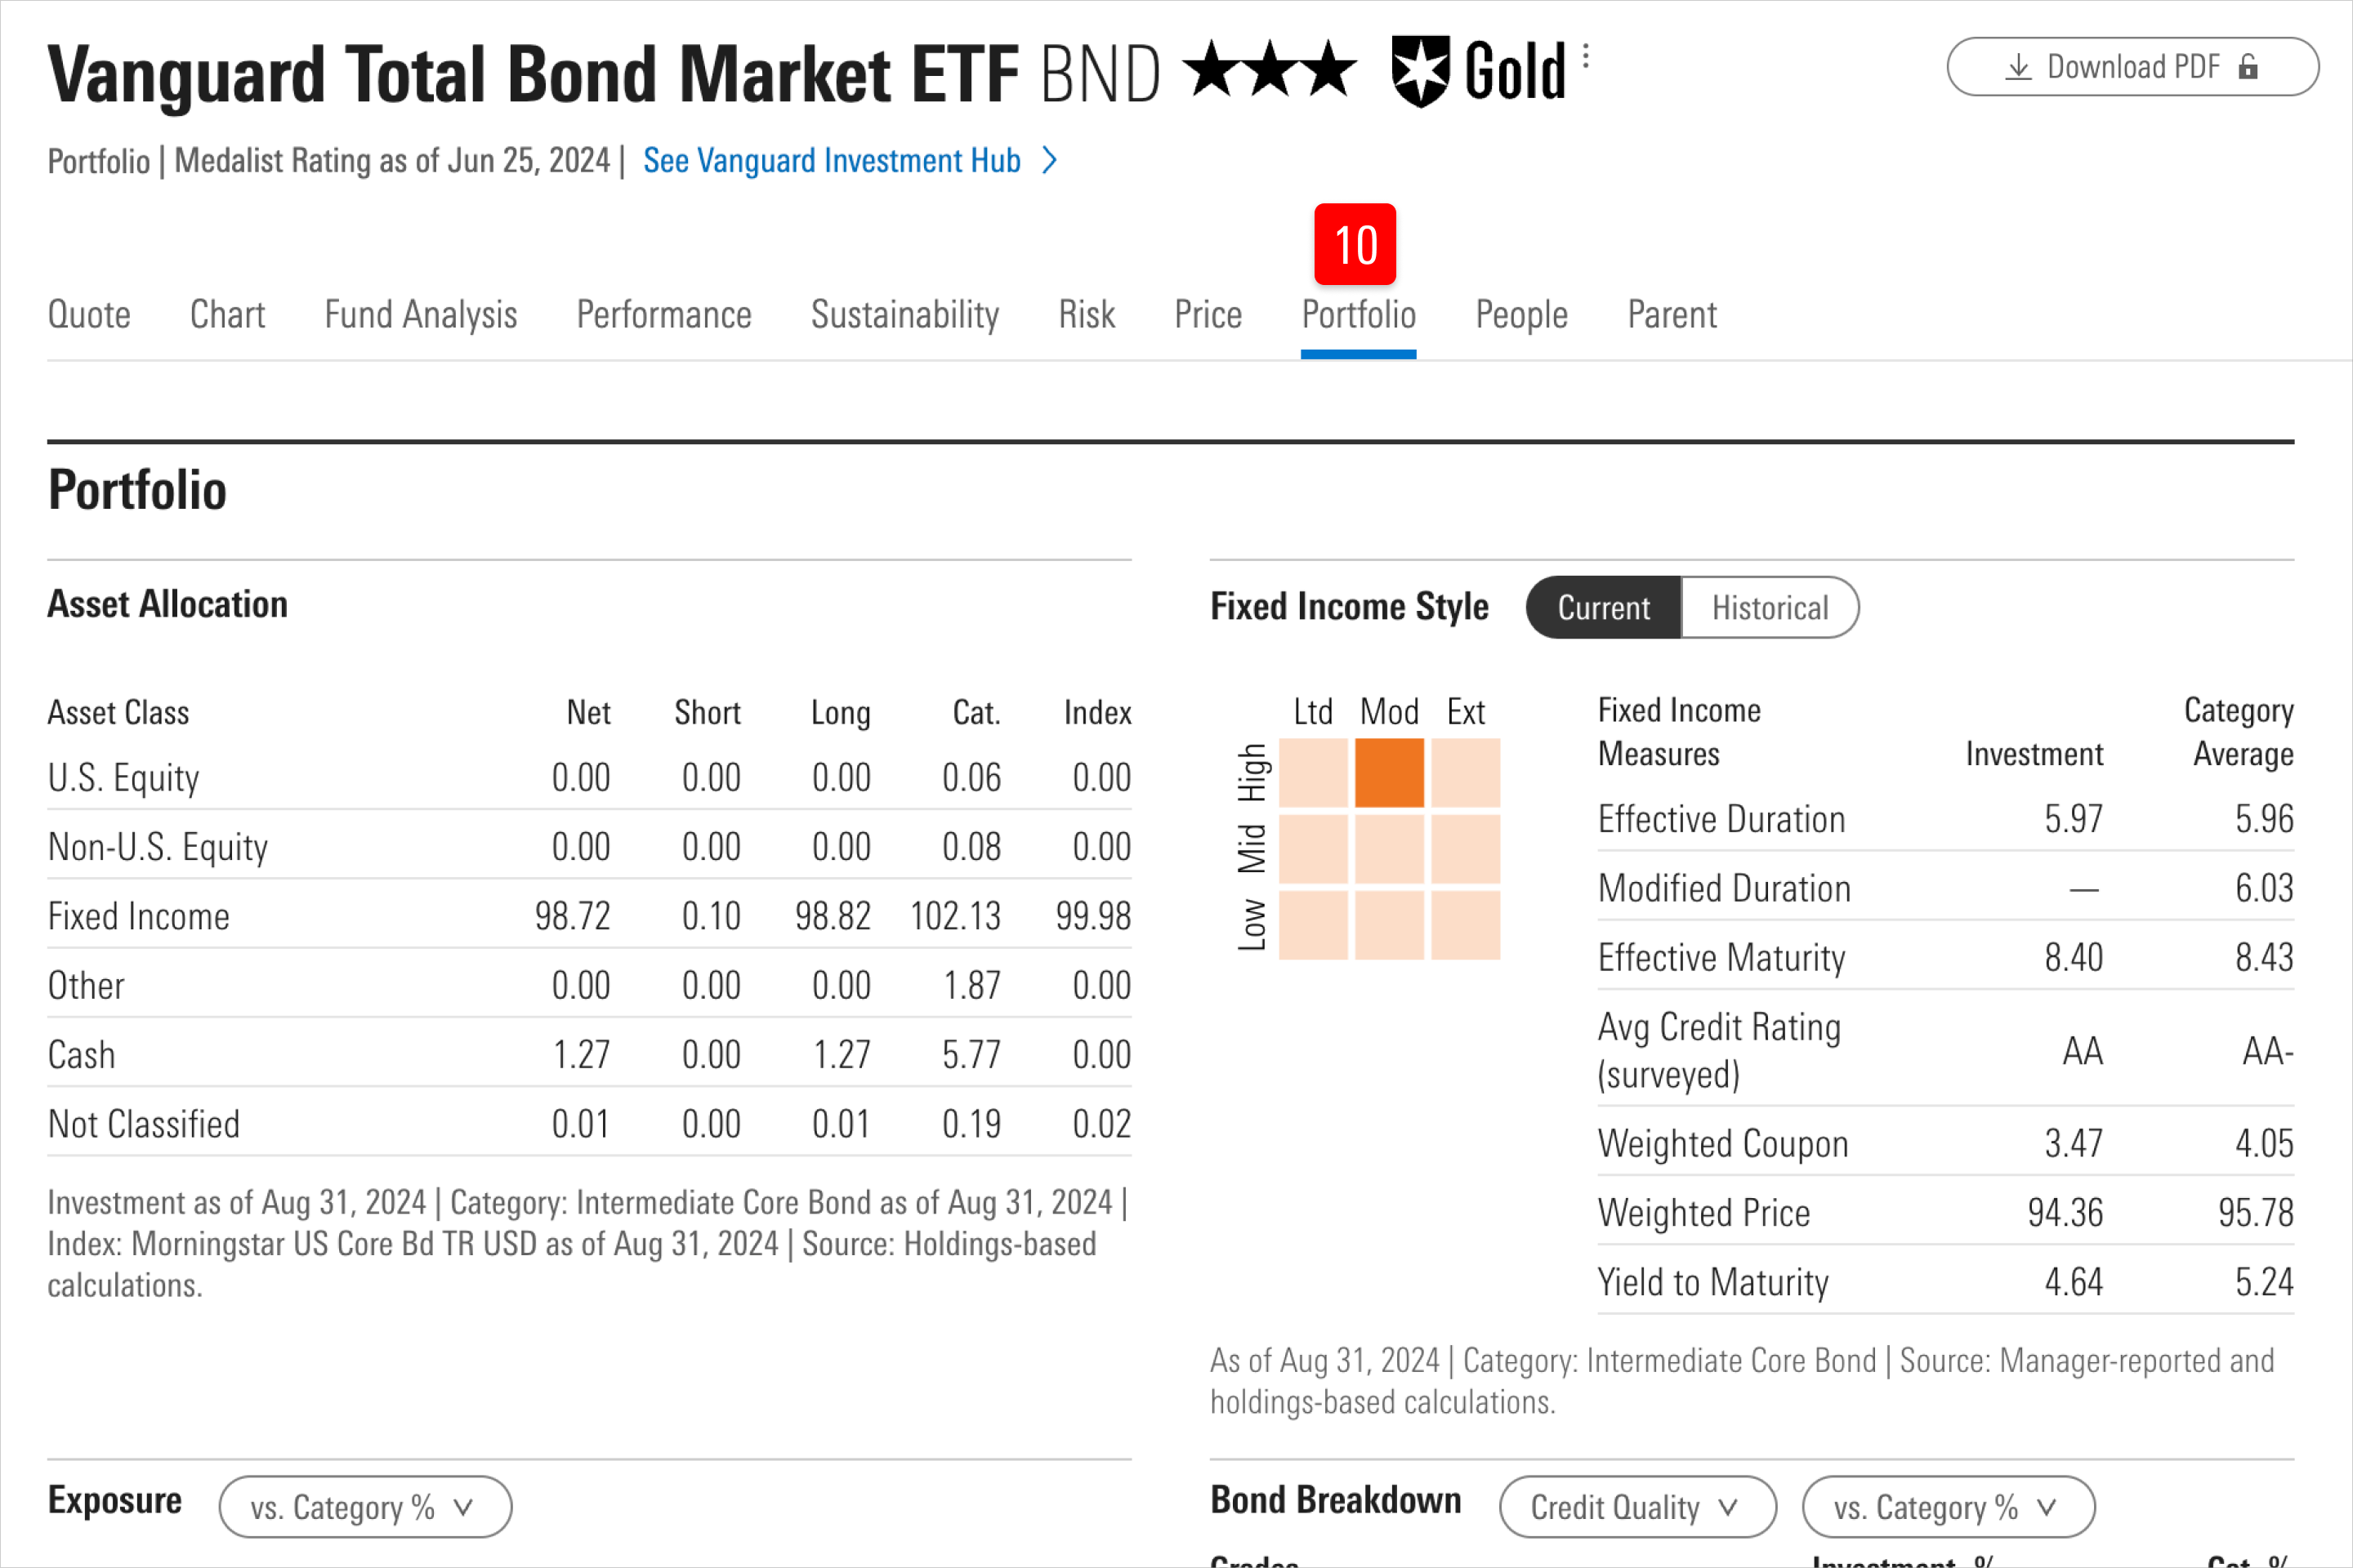Switch to the People tab
The width and height of the screenshot is (2353, 1568).
1520,314
